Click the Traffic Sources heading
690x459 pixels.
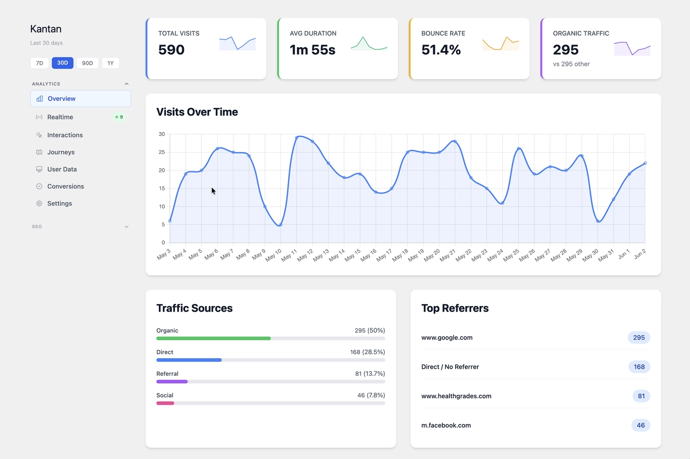(x=194, y=308)
